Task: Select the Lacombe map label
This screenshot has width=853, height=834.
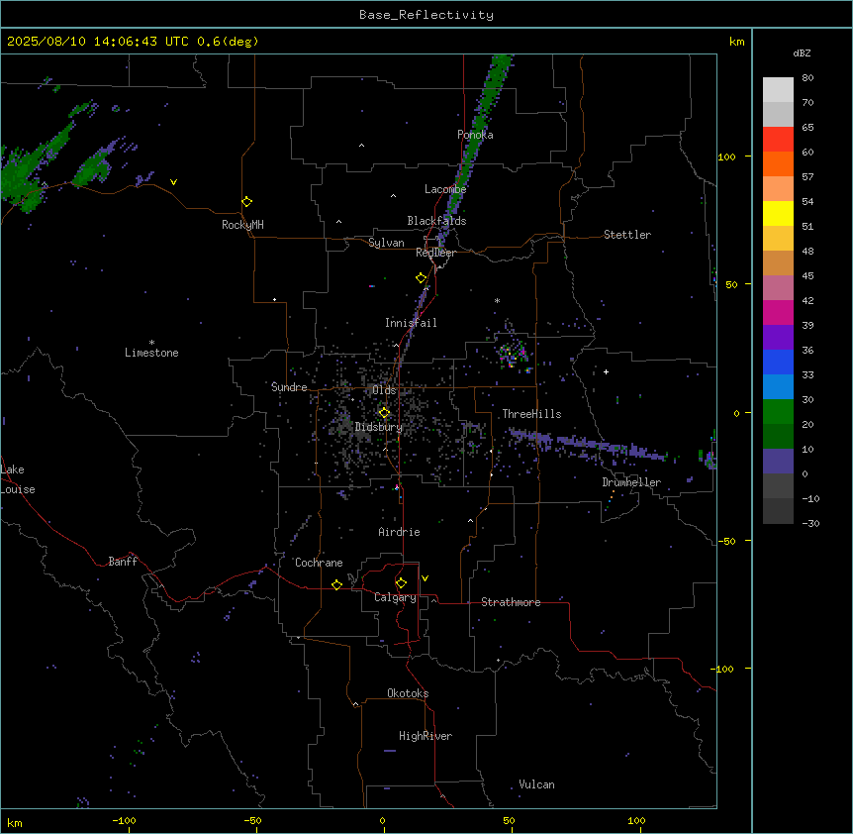Action: pyautogui.click(x=445, y=189)
